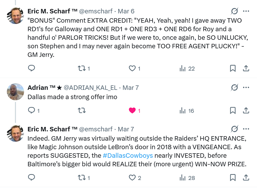Repost Adrian's Dallas offer tweet
Image resolution: width=257 pixels, height=188 pixels.
[x=81, y=110]
